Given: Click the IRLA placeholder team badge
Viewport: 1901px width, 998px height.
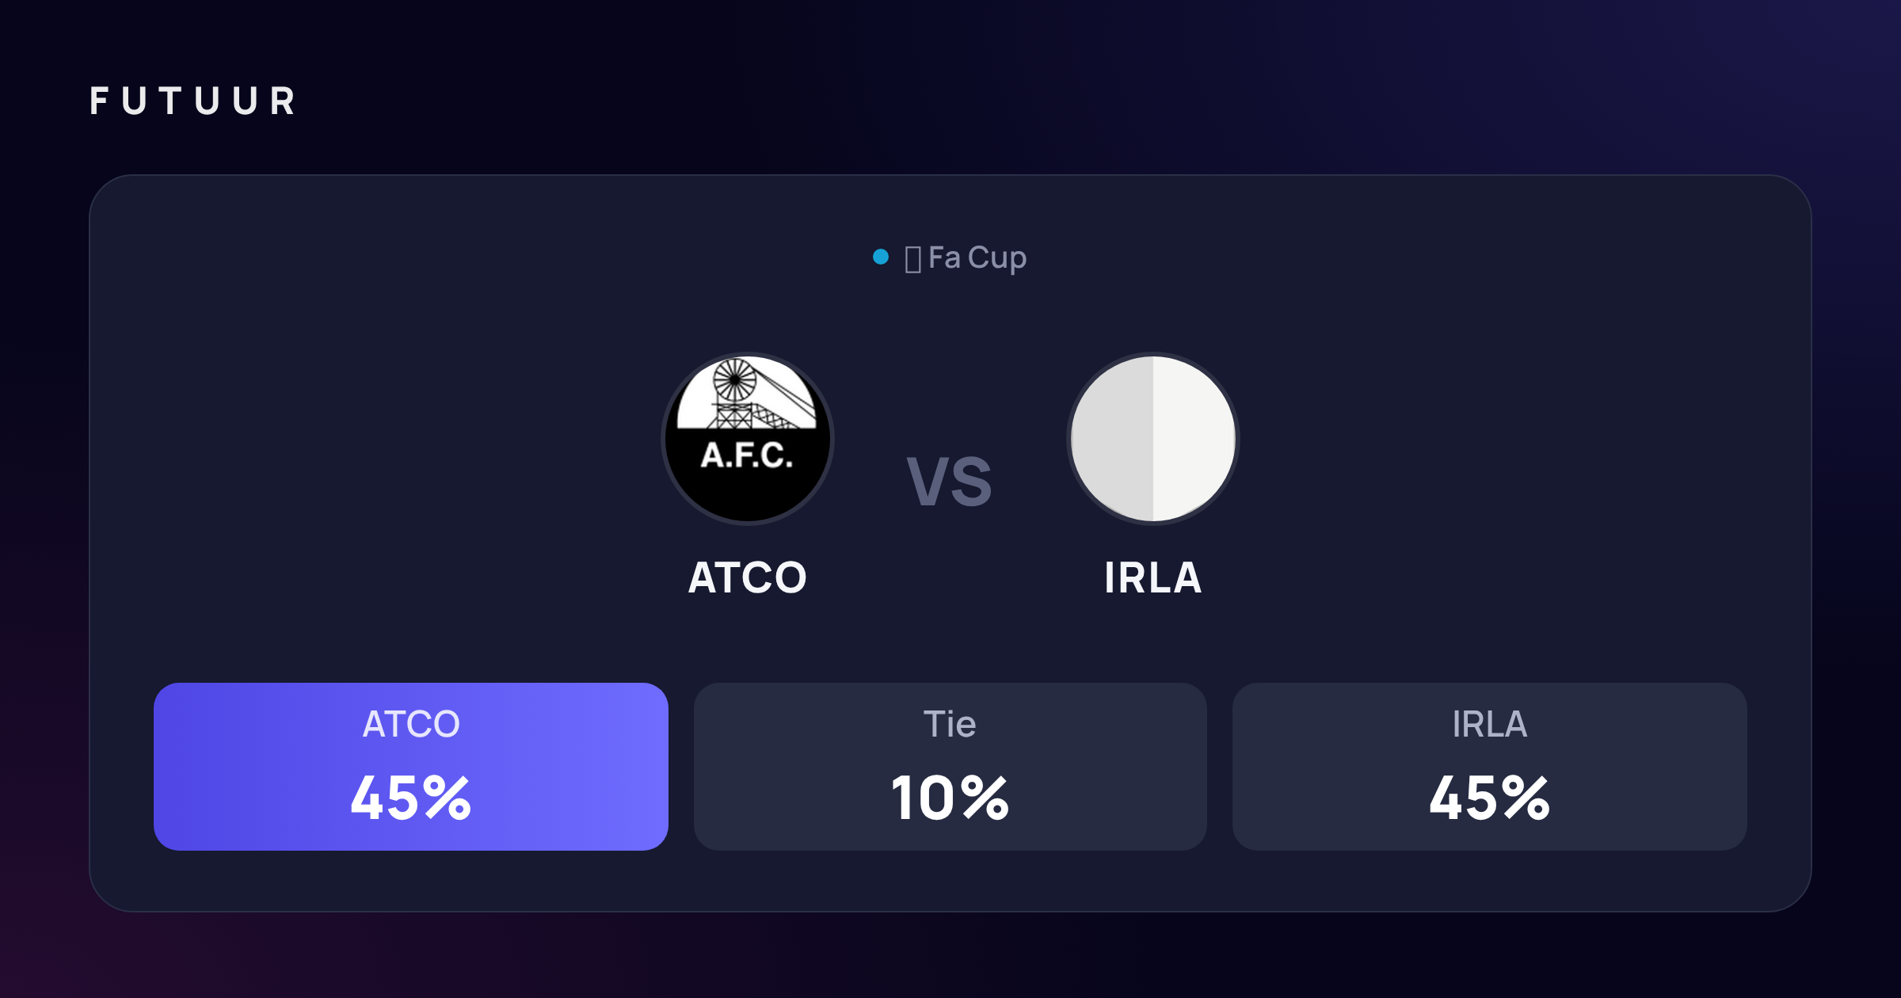Looking at the screenshot, I should click(1153, 439).
